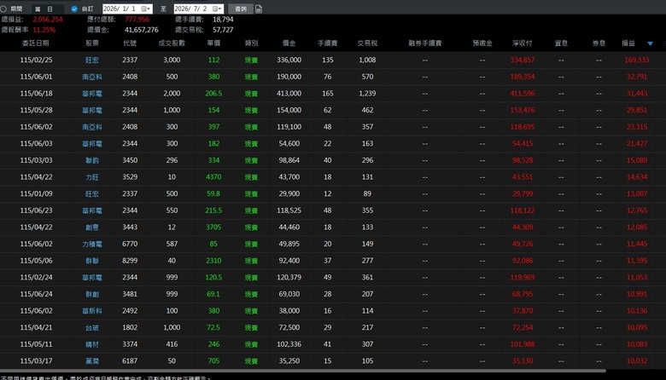Click profit cell 10,032
Viewport: 666px width, 380px height.
click(637, 361)
